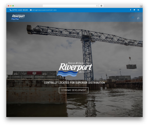Viewport: 149px width, 126px height.
Task: Open a new browser tab
Action: click(x=141, y=7)
